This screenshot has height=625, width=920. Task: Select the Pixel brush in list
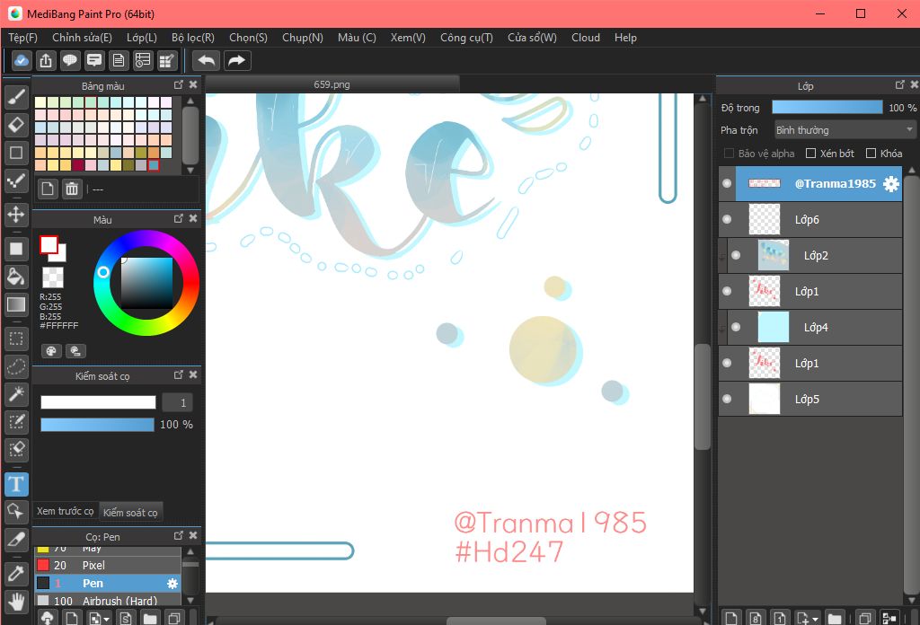pos(93,565)
